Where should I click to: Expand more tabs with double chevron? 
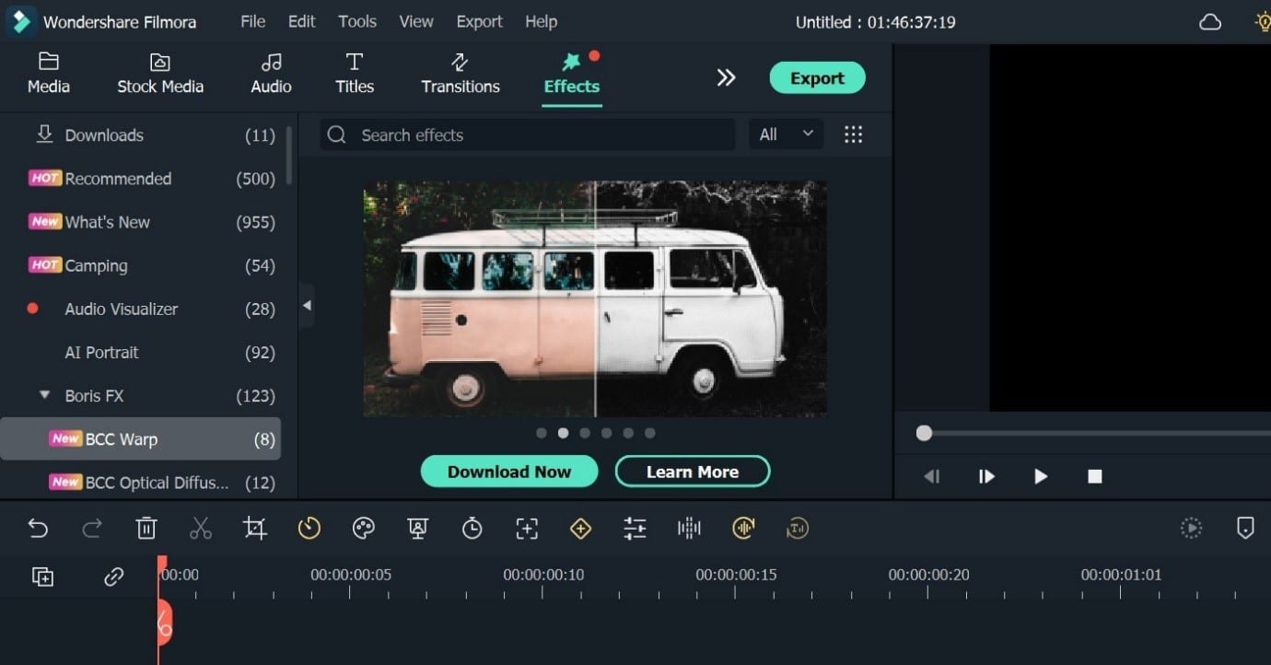click(x=726, y=77)
